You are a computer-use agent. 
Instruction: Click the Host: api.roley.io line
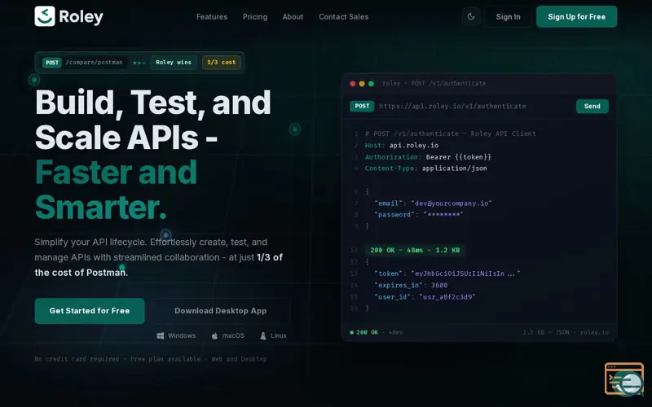coord(402,146)
